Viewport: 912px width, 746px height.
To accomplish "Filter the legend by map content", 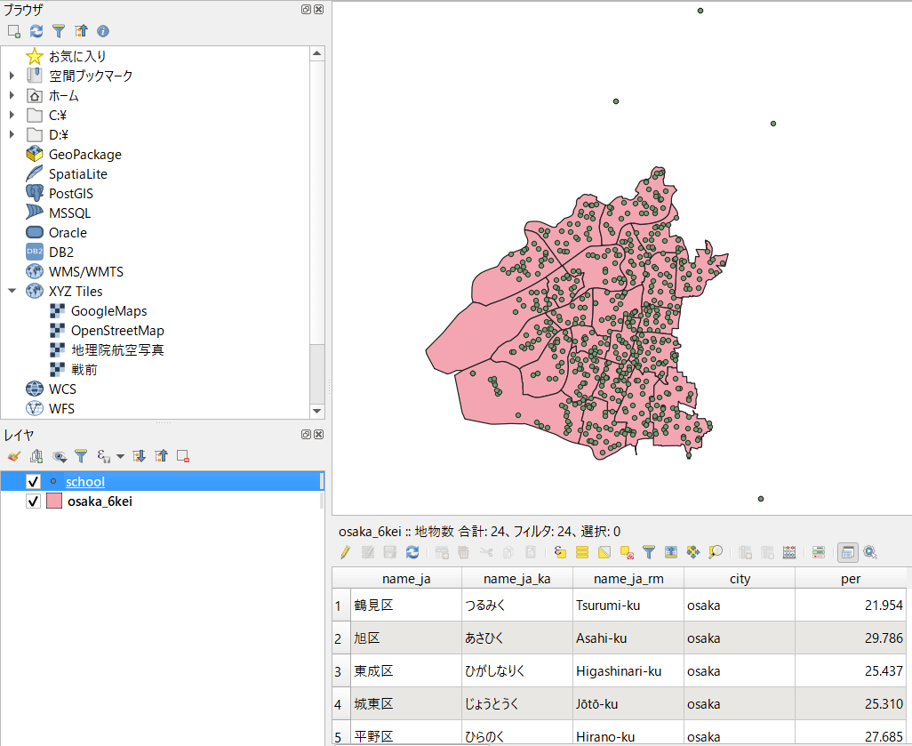I will pos(81,456).
